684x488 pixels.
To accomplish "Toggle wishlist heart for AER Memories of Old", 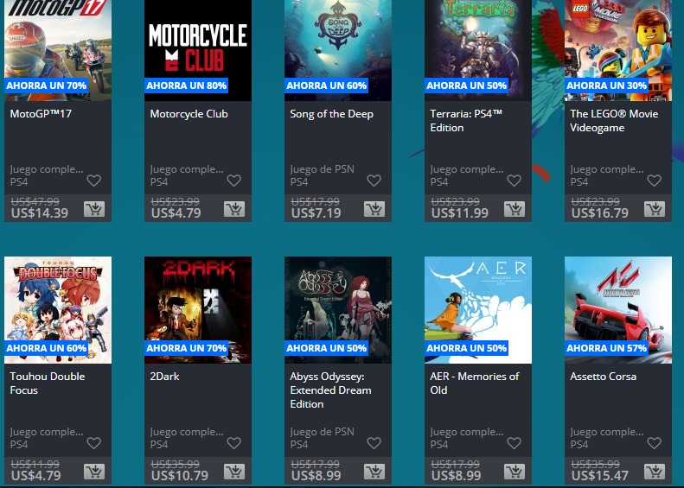I will coord(514,443).
